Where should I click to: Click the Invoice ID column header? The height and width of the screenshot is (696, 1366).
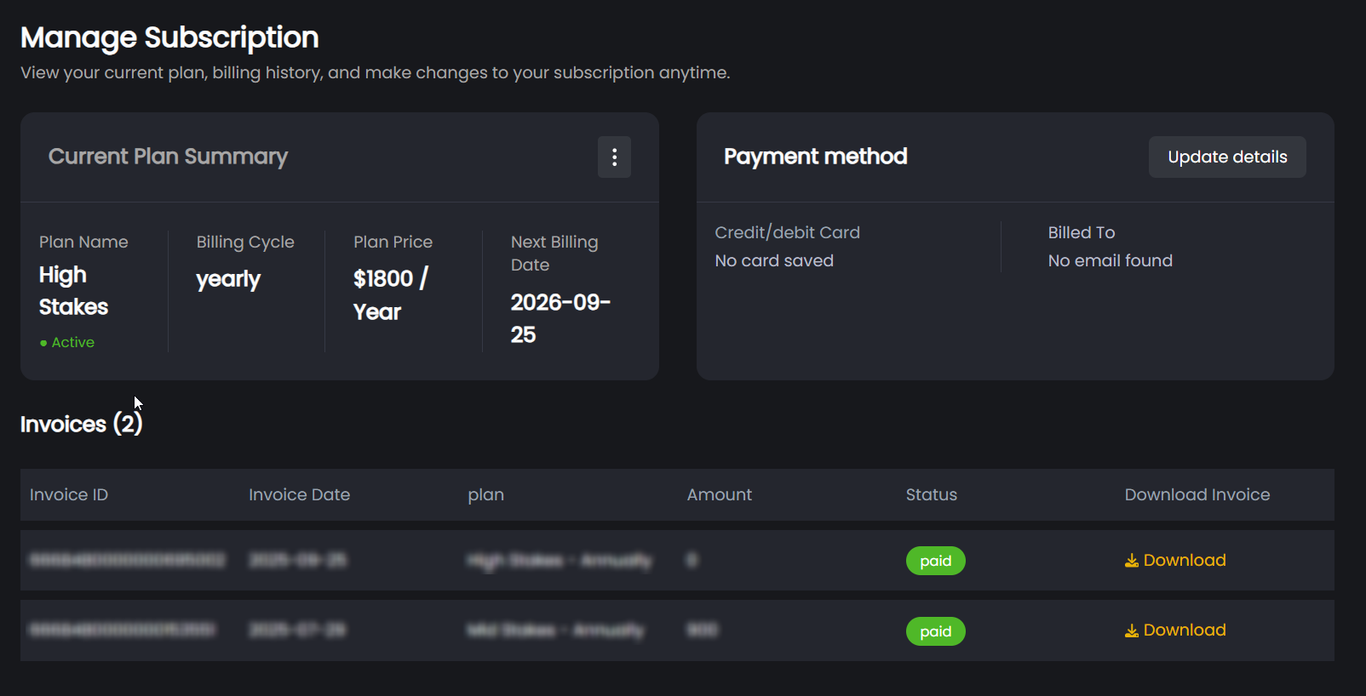coord(69,495)
